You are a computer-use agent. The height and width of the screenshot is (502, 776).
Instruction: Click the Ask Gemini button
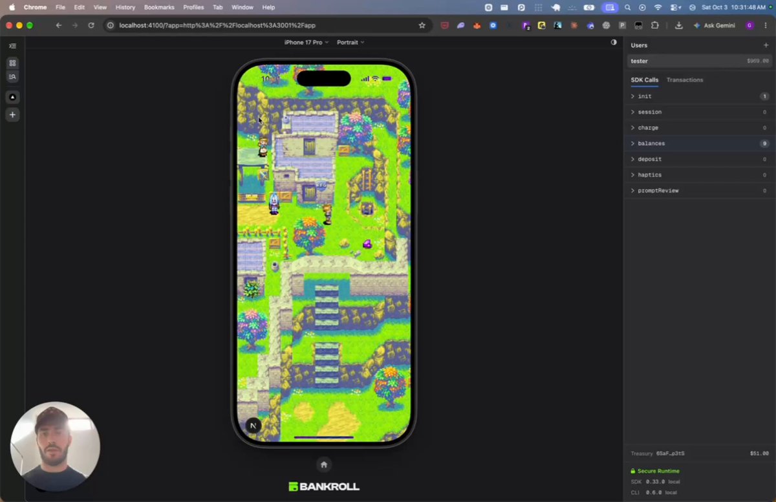pos(715,25)
